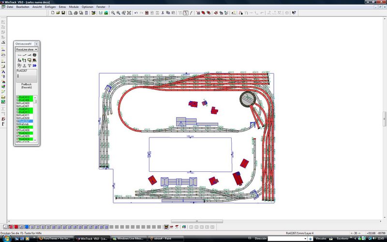387x242 pixels.
Task: Zoom in on the track plan
Action: coord(119,13)
